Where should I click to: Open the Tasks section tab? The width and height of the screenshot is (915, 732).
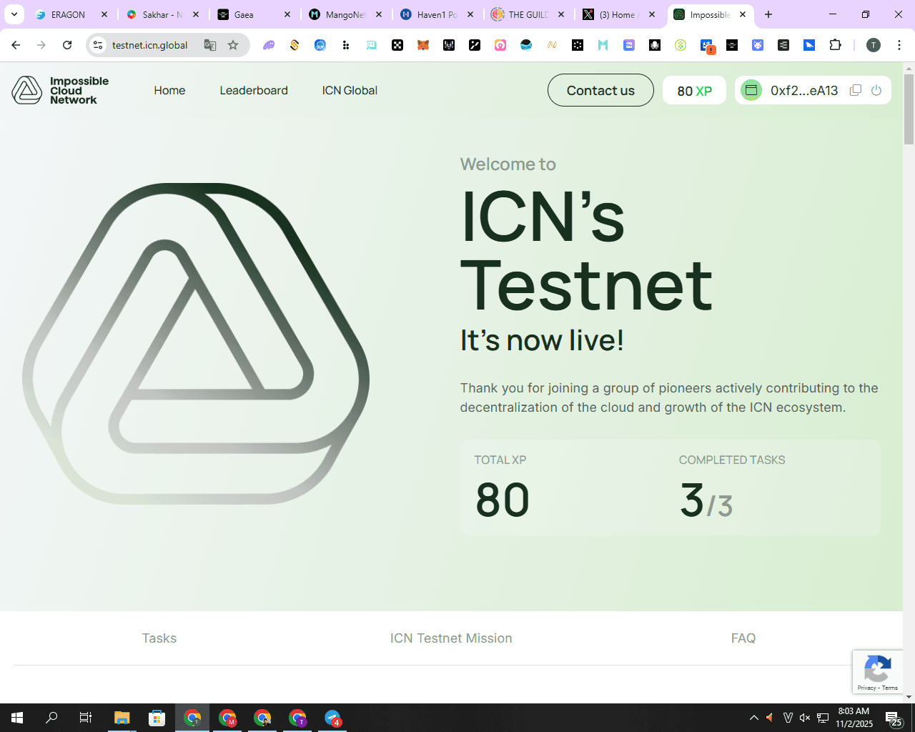[x=159, y=638]
